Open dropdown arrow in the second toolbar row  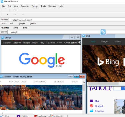(7, 15)
